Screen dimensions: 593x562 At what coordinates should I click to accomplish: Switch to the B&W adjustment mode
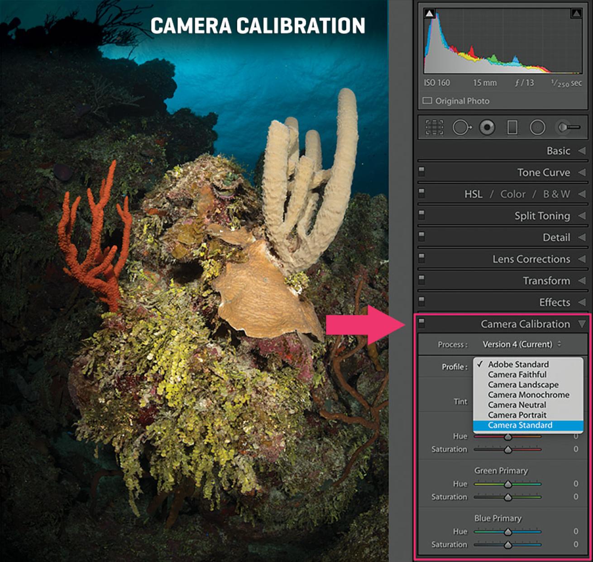(556, 194)
